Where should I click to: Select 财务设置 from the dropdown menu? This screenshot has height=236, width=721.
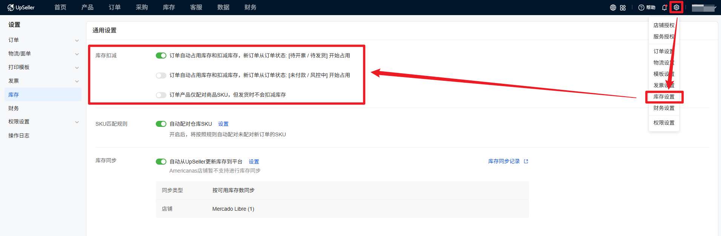664,108
